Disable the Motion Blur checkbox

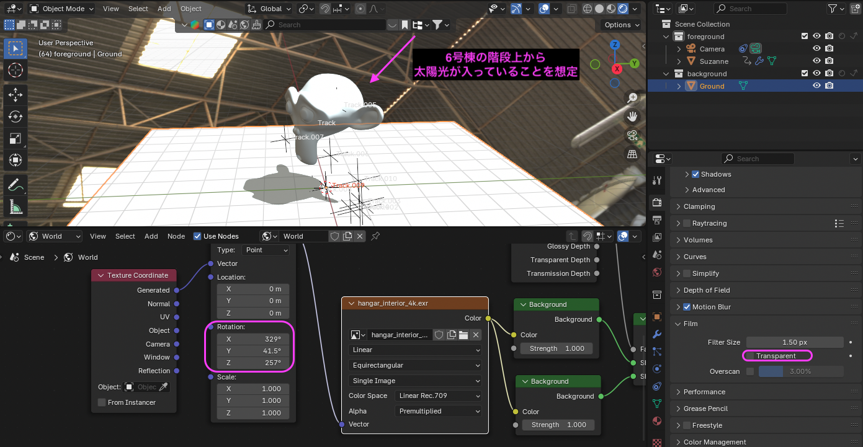click(687, 307)
